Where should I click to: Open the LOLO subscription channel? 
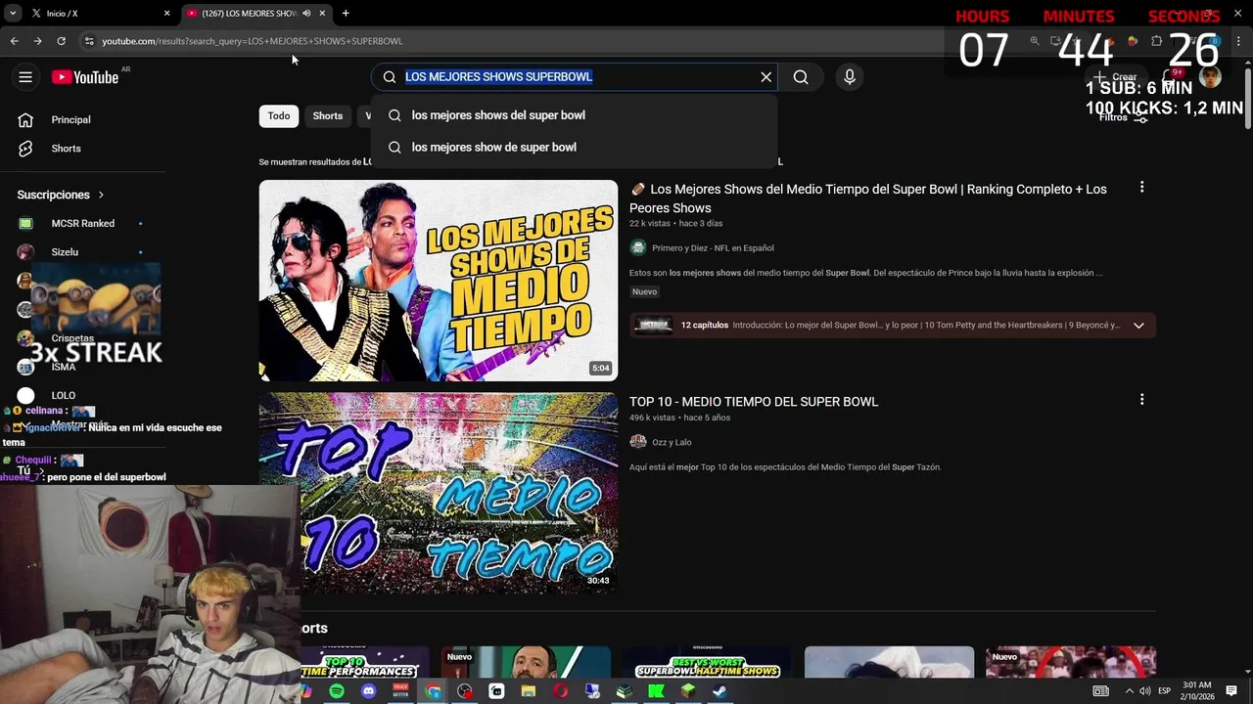pos(64,395)
